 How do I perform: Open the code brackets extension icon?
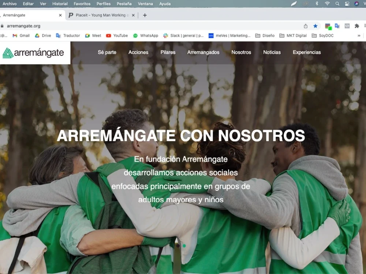click(x=347, y=26)
